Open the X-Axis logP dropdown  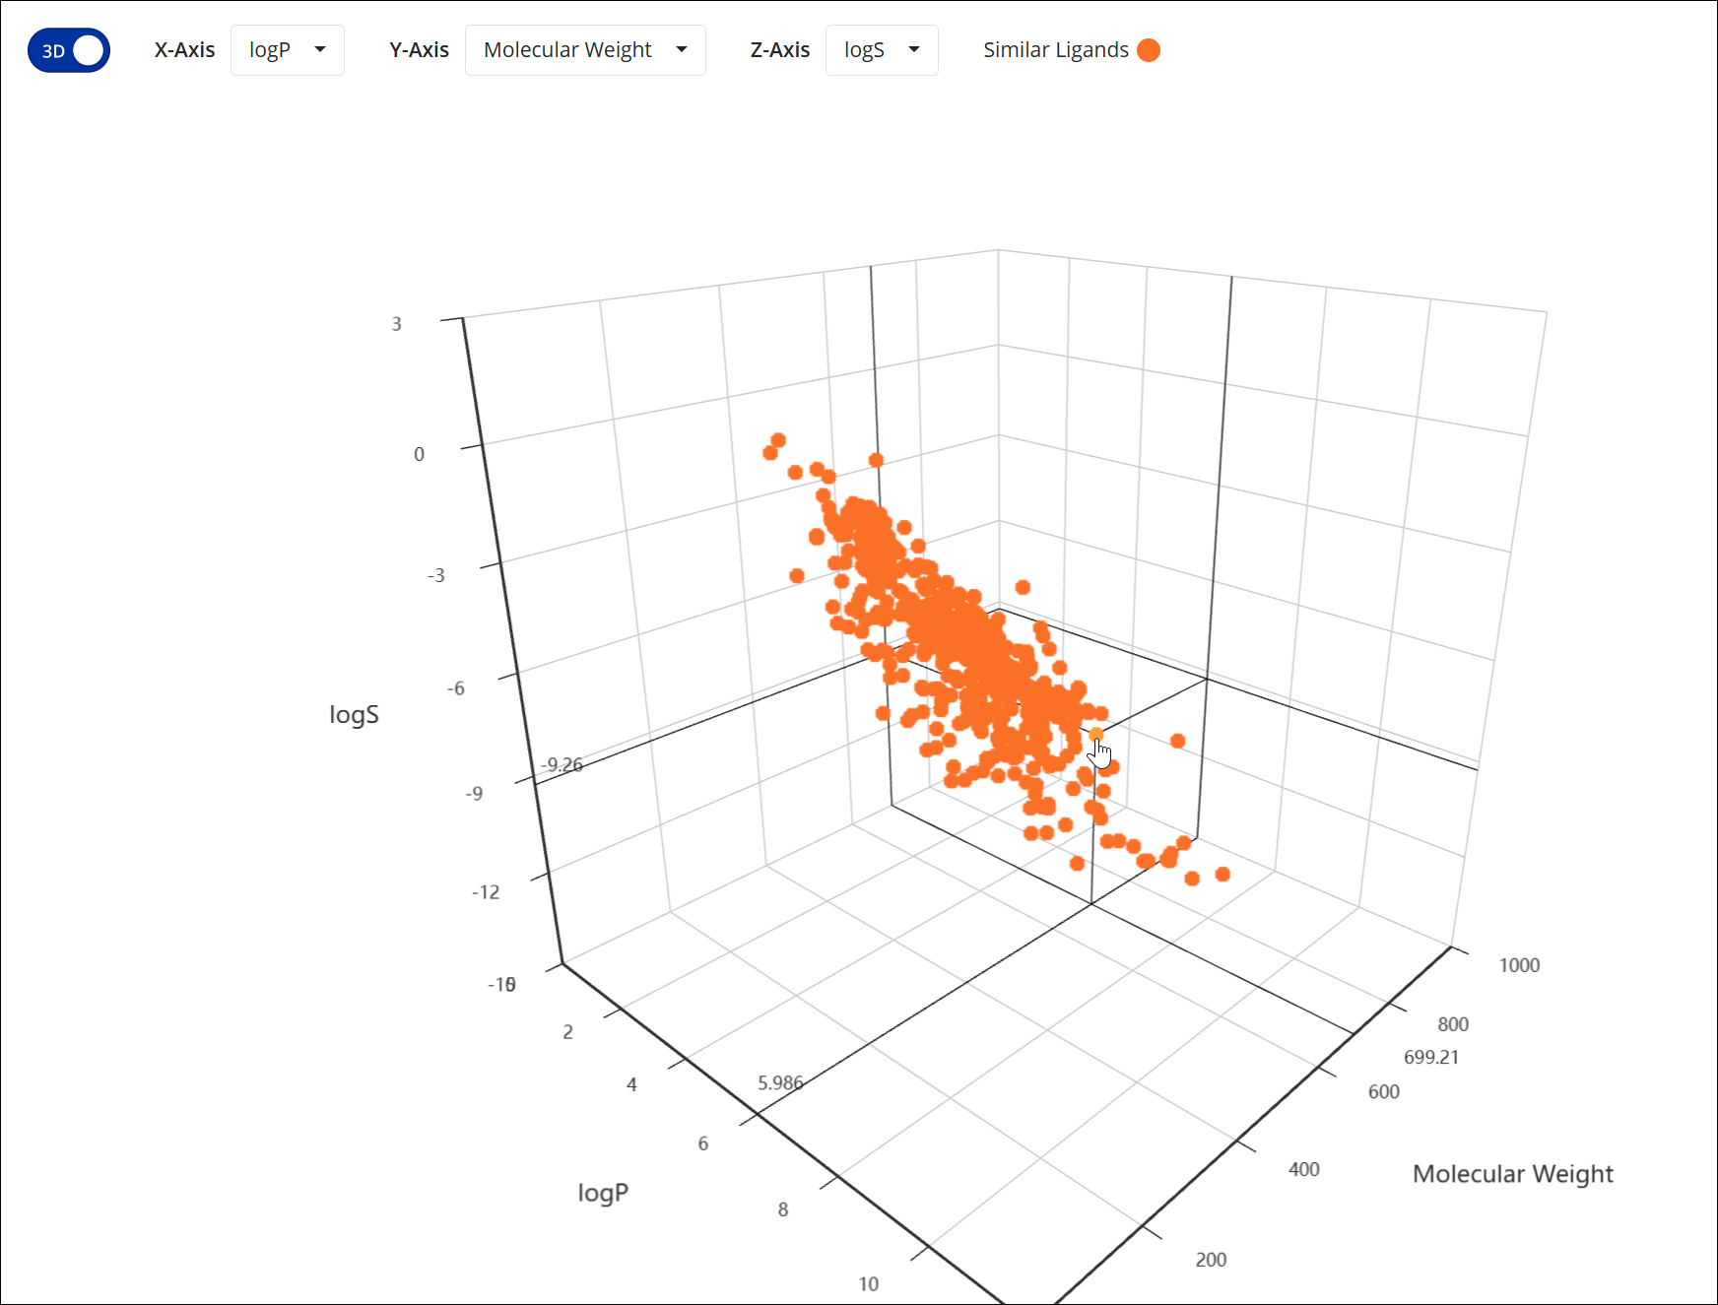click(288, 50)
